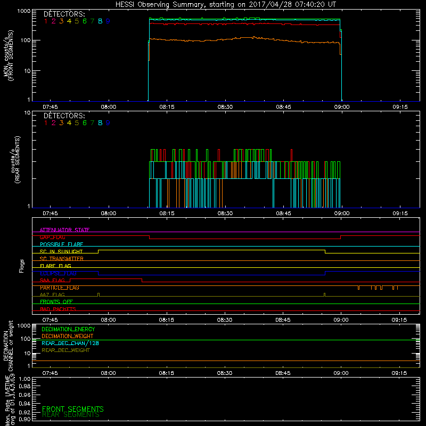Click the 0.98 tick on the livetime axis

24,387
